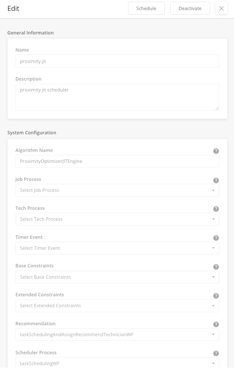Open the Select Tech Process dropdown
The image size is (234, 371).
pyautogui.click(x=117, y=219)
